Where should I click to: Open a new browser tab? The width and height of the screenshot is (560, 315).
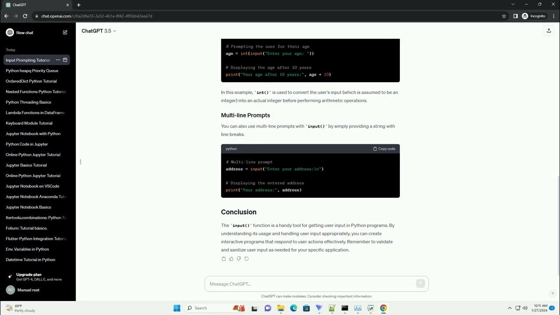pos(79,5)
